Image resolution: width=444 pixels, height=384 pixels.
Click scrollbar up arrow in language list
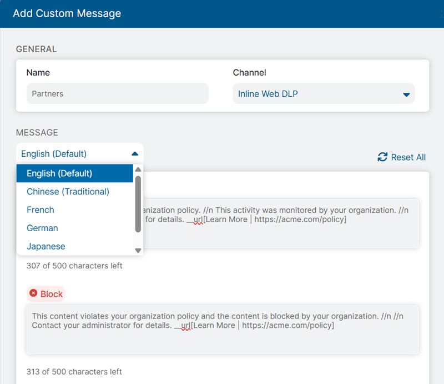(x=138, y=169)
